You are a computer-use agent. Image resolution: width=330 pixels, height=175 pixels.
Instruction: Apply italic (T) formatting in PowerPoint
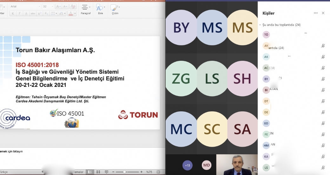19,13
